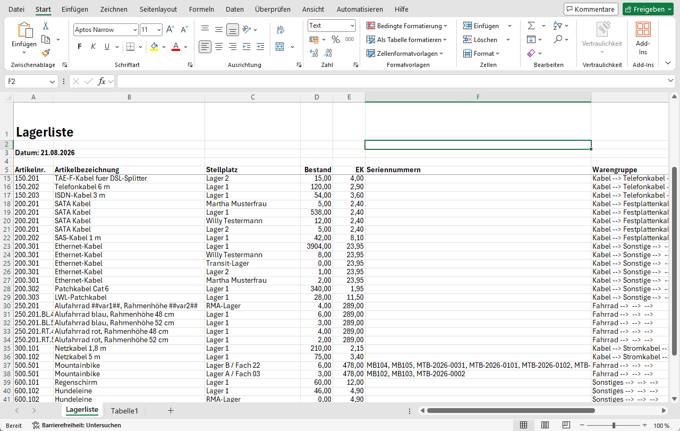This screenshot has width=680, height=431.
Task: Click the fx insert function icon
Action: coord(101,81)
